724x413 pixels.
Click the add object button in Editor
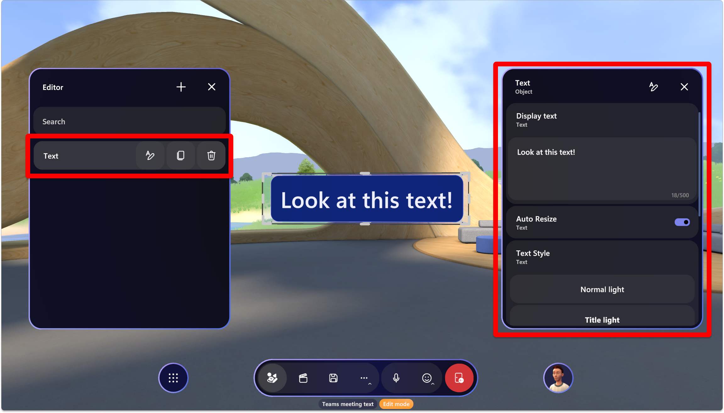coord(181,87)
